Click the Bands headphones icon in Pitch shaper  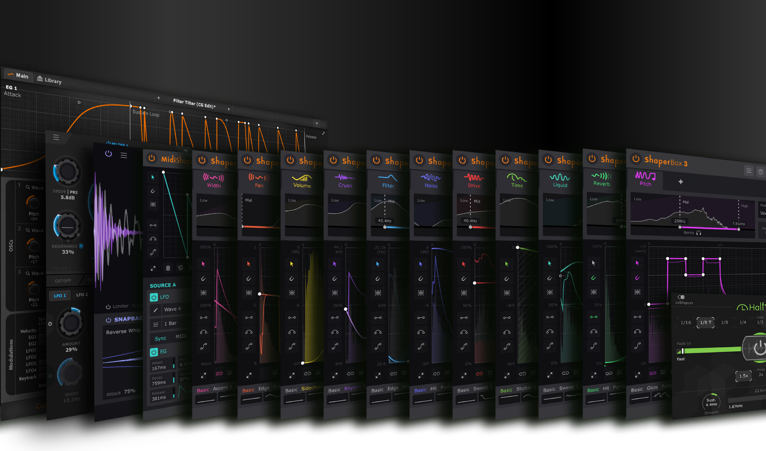pos(698,233)
